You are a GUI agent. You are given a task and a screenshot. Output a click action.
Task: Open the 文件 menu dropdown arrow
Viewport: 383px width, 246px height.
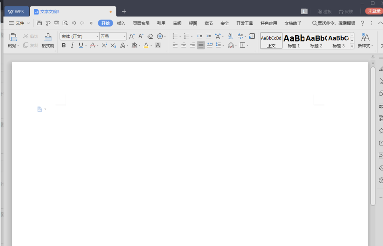28,23
